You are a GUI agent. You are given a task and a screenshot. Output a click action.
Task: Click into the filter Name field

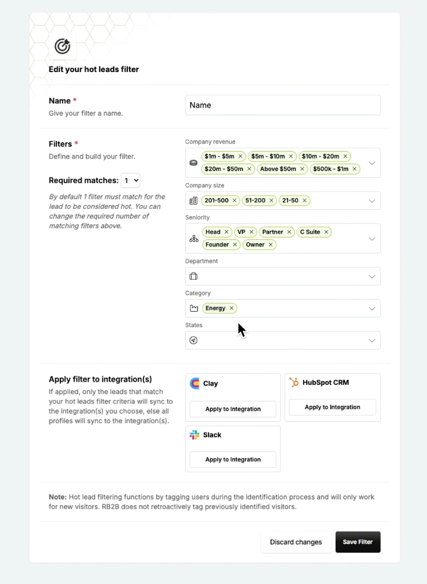(283, 105)
